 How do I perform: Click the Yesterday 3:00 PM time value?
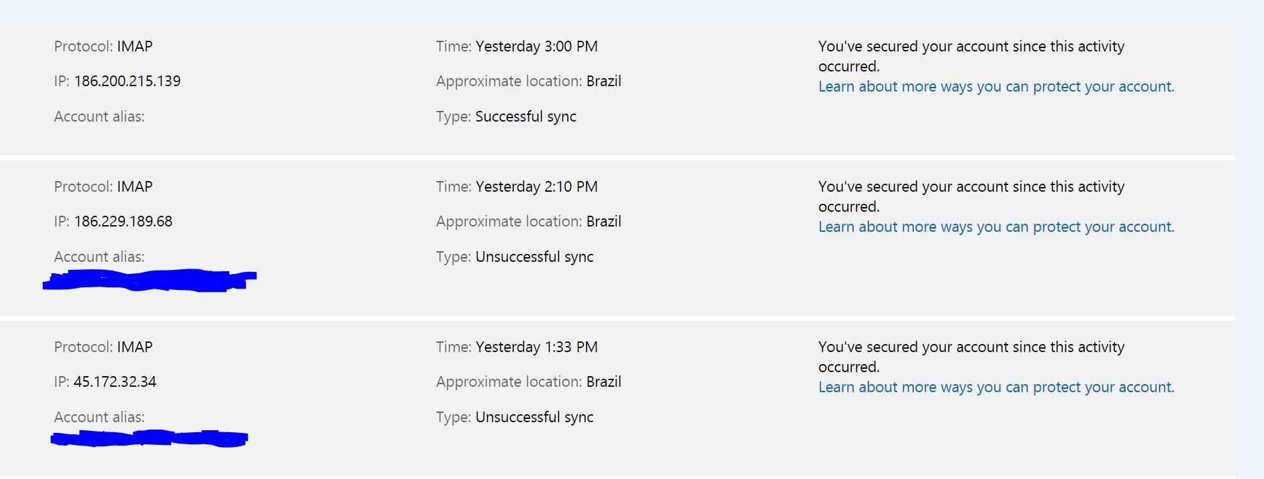coord(536,47)
